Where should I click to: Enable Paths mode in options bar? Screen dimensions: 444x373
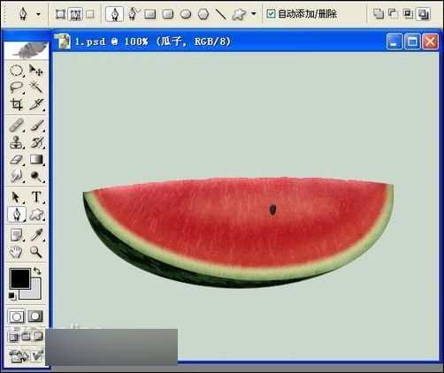[x=75, y=14]
